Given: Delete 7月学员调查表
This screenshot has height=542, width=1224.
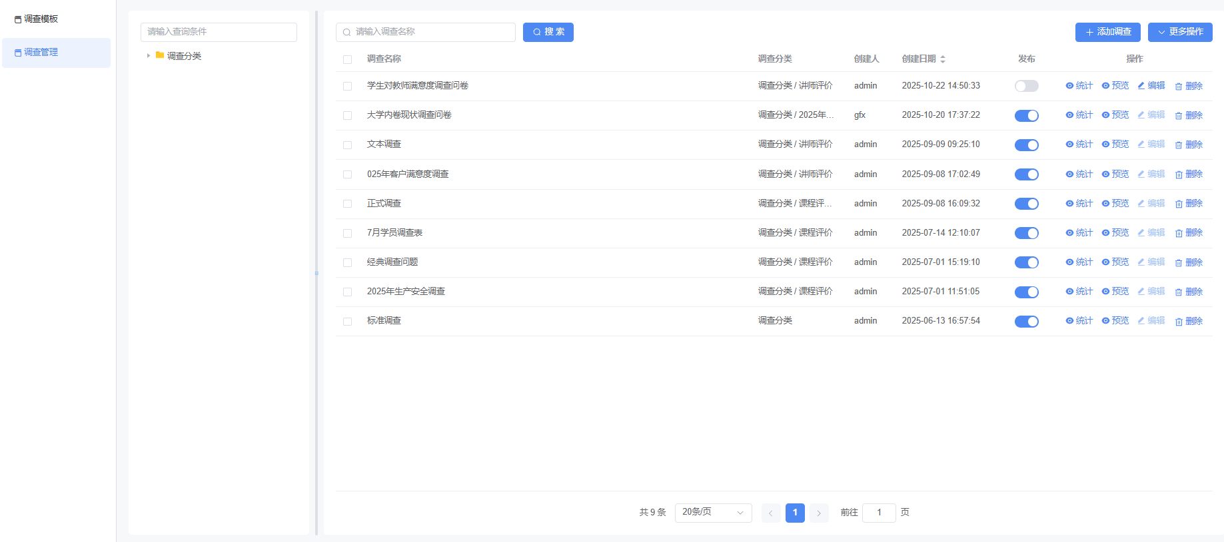Looking at the screenshot, I should click(x=1189, y=233).
